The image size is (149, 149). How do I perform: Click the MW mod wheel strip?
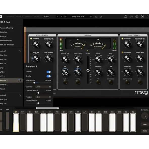coord(7,122)
